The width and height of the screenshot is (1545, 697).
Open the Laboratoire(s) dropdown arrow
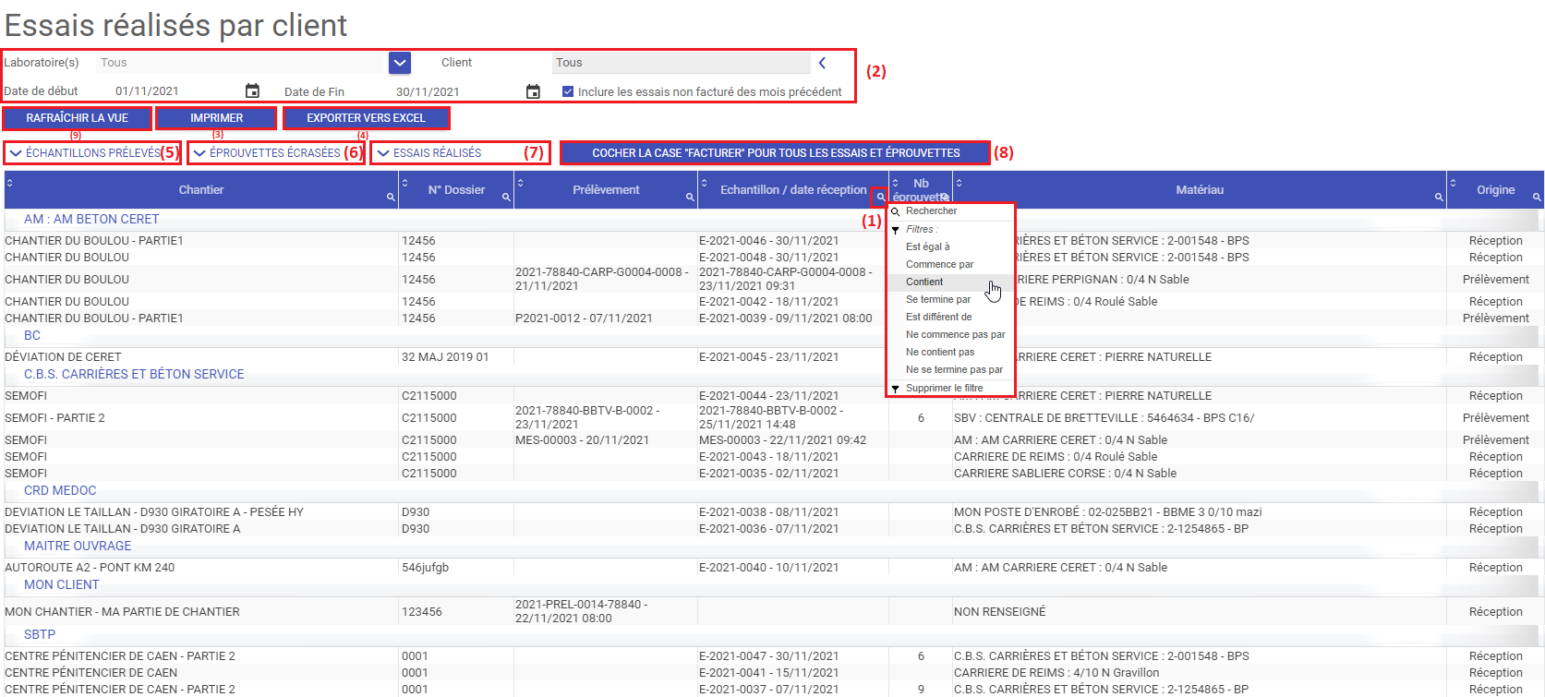(x=399, y=63)
